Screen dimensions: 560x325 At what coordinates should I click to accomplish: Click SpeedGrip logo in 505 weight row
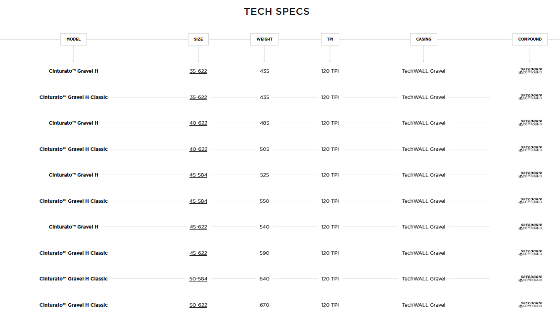point(530,149)
